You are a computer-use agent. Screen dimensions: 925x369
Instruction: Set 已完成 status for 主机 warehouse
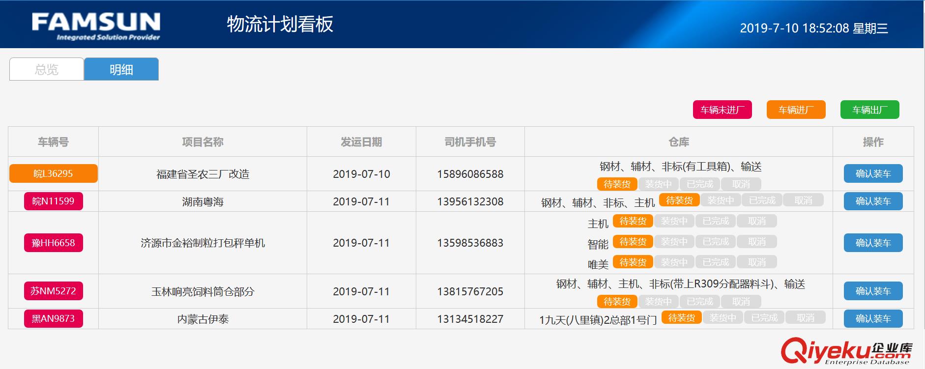(x=716, y=221)
